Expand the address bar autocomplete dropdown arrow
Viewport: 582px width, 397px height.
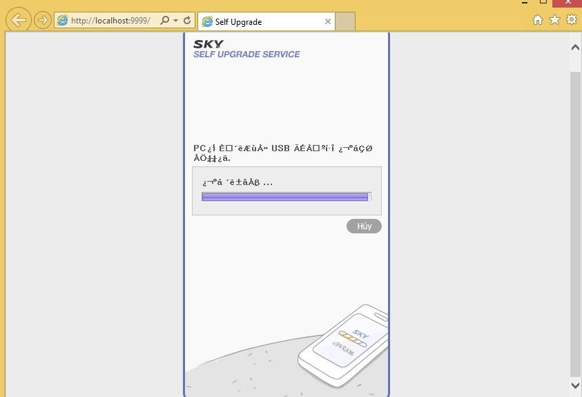pos(175,21)
